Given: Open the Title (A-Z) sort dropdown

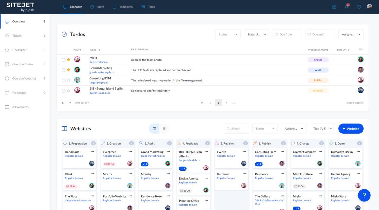Looking at the screenshot, I should click(x=322, y=128).
